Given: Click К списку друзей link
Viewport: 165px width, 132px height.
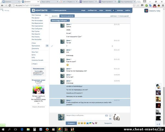Looking at the screenshot, I should click(x=123, y=16).
